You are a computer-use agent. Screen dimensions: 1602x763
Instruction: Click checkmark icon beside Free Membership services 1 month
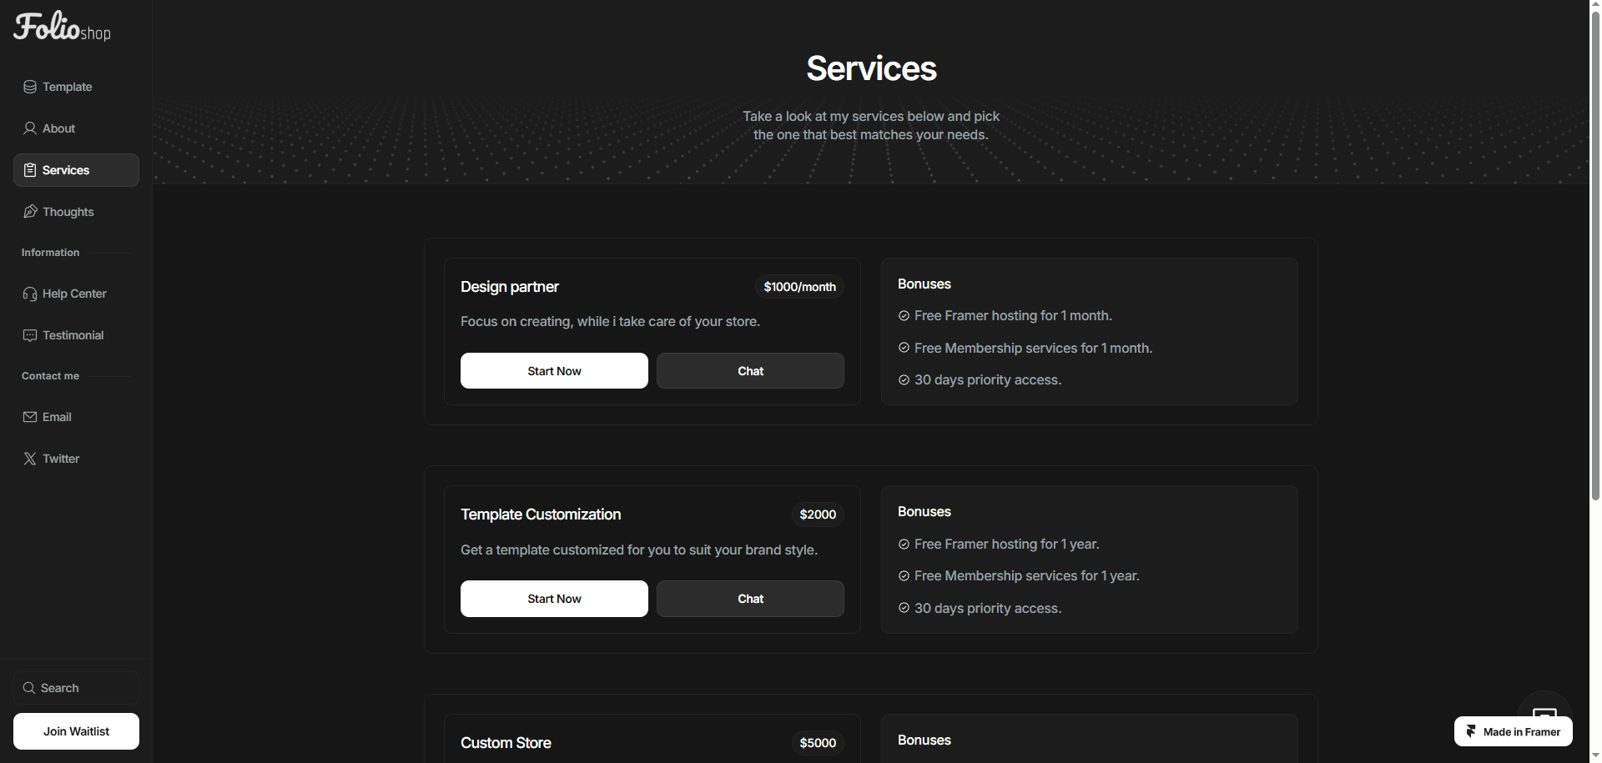point(904,348)
